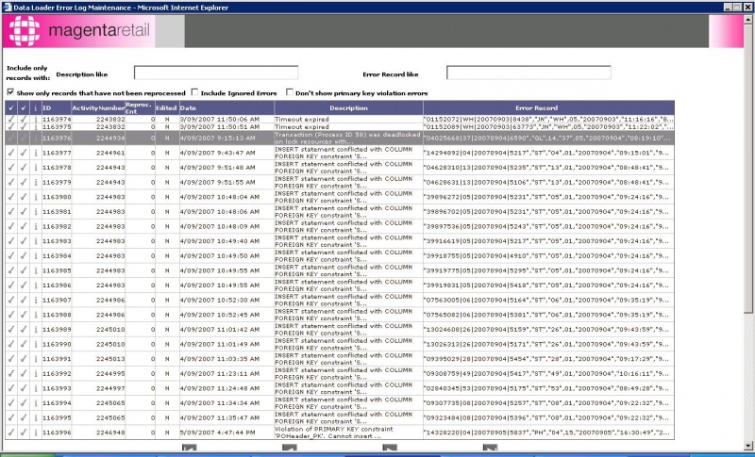Click the 'Transaction (Process ID 58) was deadlocked' description
The image size is (755, 457).
point(347,138)
